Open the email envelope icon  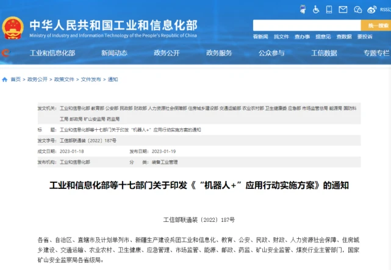coord(343,10)
